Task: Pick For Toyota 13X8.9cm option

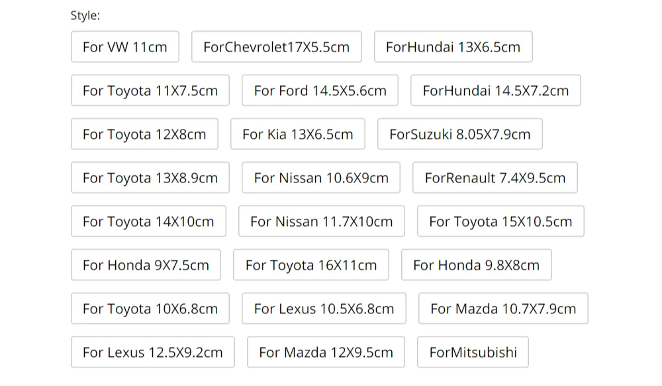Action: (x=150, y=178)
